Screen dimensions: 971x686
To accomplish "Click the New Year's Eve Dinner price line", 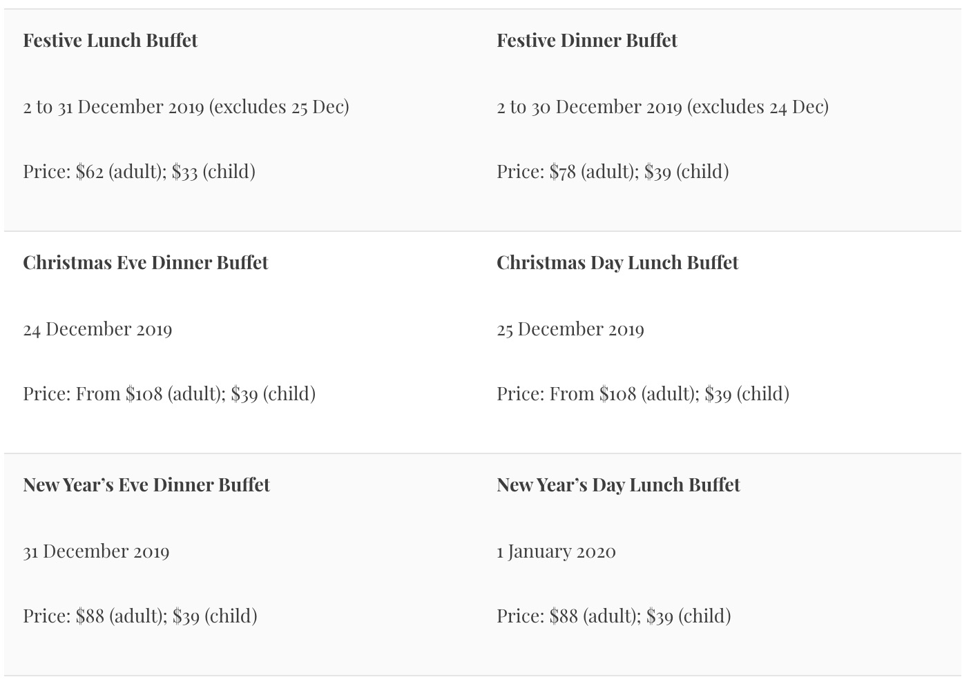I will [140, 616].
